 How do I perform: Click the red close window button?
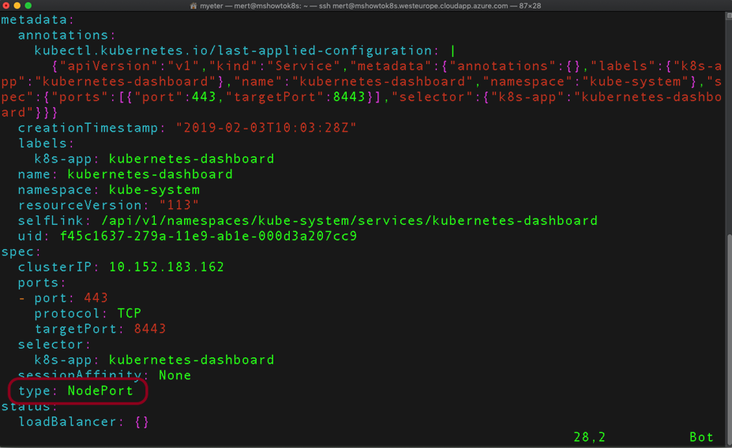[6, 6]
